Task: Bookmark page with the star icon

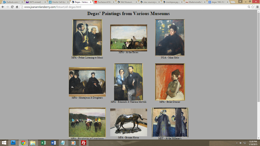Action: [x=253, y=7]
